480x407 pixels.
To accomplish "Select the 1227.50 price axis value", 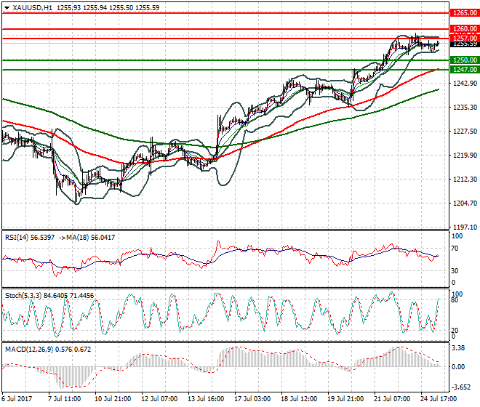I will 465,131.
